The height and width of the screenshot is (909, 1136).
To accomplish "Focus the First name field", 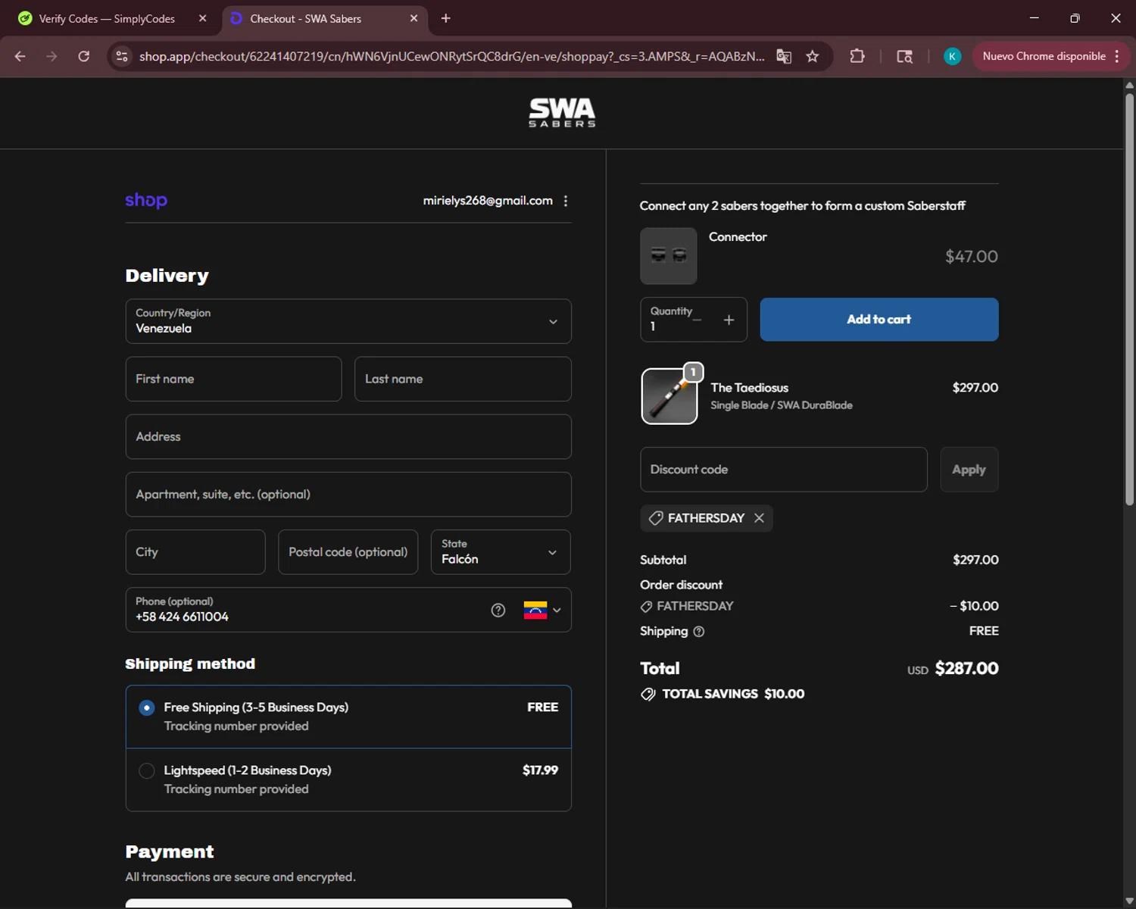I will [x=233, y=379].
